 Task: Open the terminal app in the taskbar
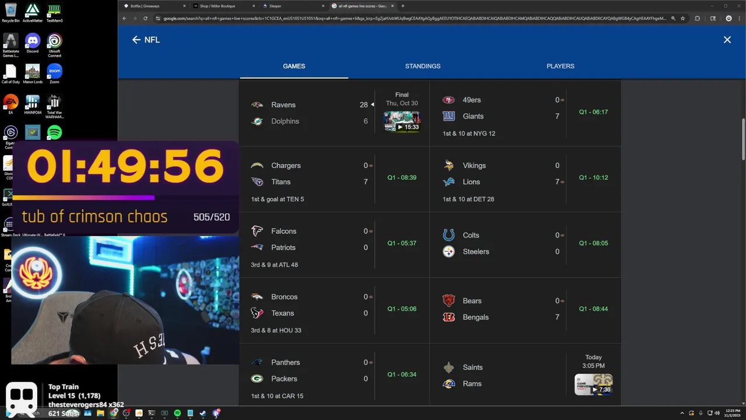[152, 413]
